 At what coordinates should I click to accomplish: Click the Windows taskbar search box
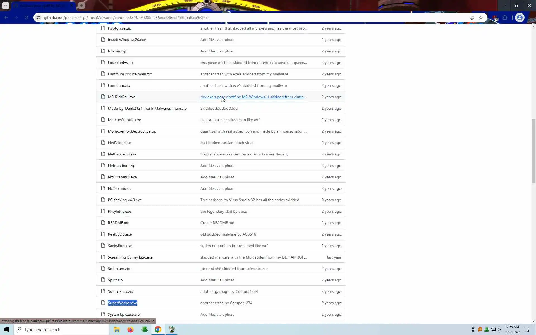(61, 330)
